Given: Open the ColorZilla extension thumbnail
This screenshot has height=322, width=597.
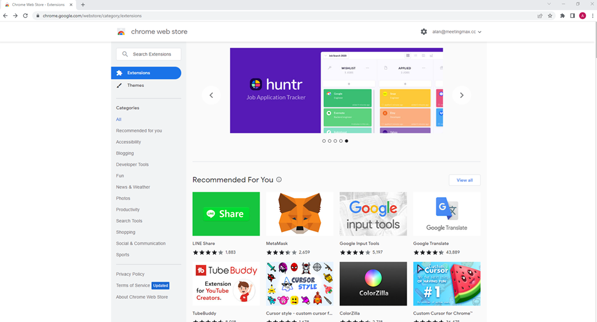Looking at the screenshot, I should click(x=373, y=283).
